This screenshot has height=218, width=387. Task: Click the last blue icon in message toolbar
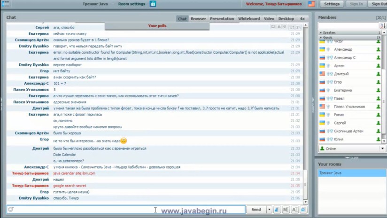(x=303, y=210)
